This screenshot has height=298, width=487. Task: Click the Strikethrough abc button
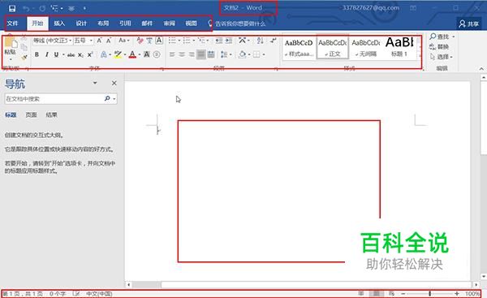[71, 54]
